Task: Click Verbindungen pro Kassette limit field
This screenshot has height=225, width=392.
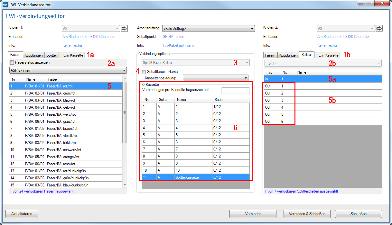Action: click(x=235, y=90)
